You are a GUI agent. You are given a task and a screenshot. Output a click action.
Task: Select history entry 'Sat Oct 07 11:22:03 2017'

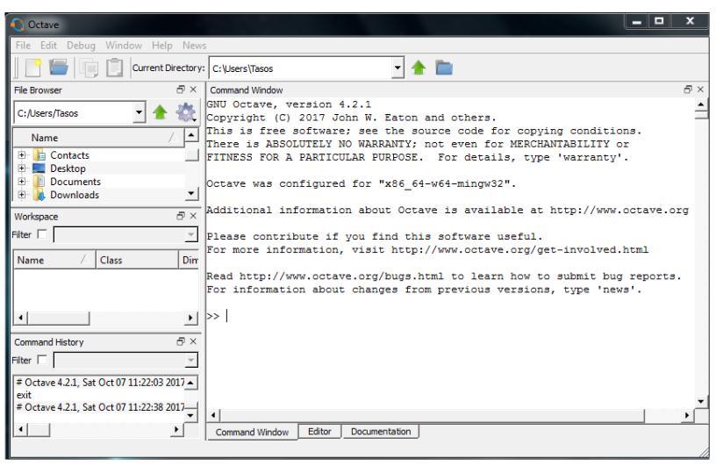tap(100, 382)
